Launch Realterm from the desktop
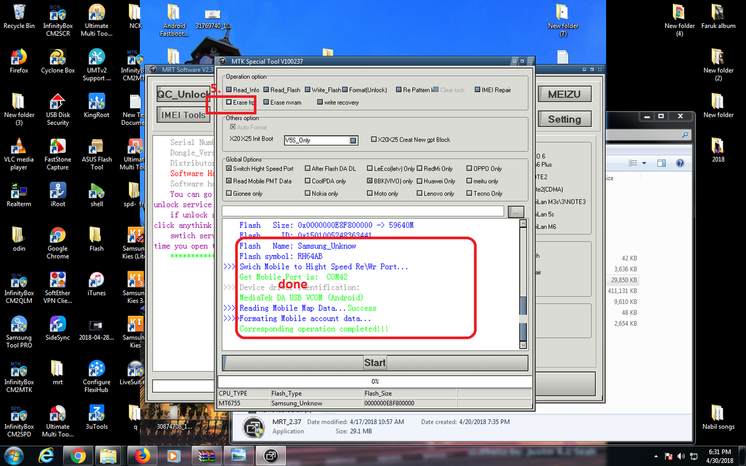The height and width of the screenshot is (466, 746). 19,195
